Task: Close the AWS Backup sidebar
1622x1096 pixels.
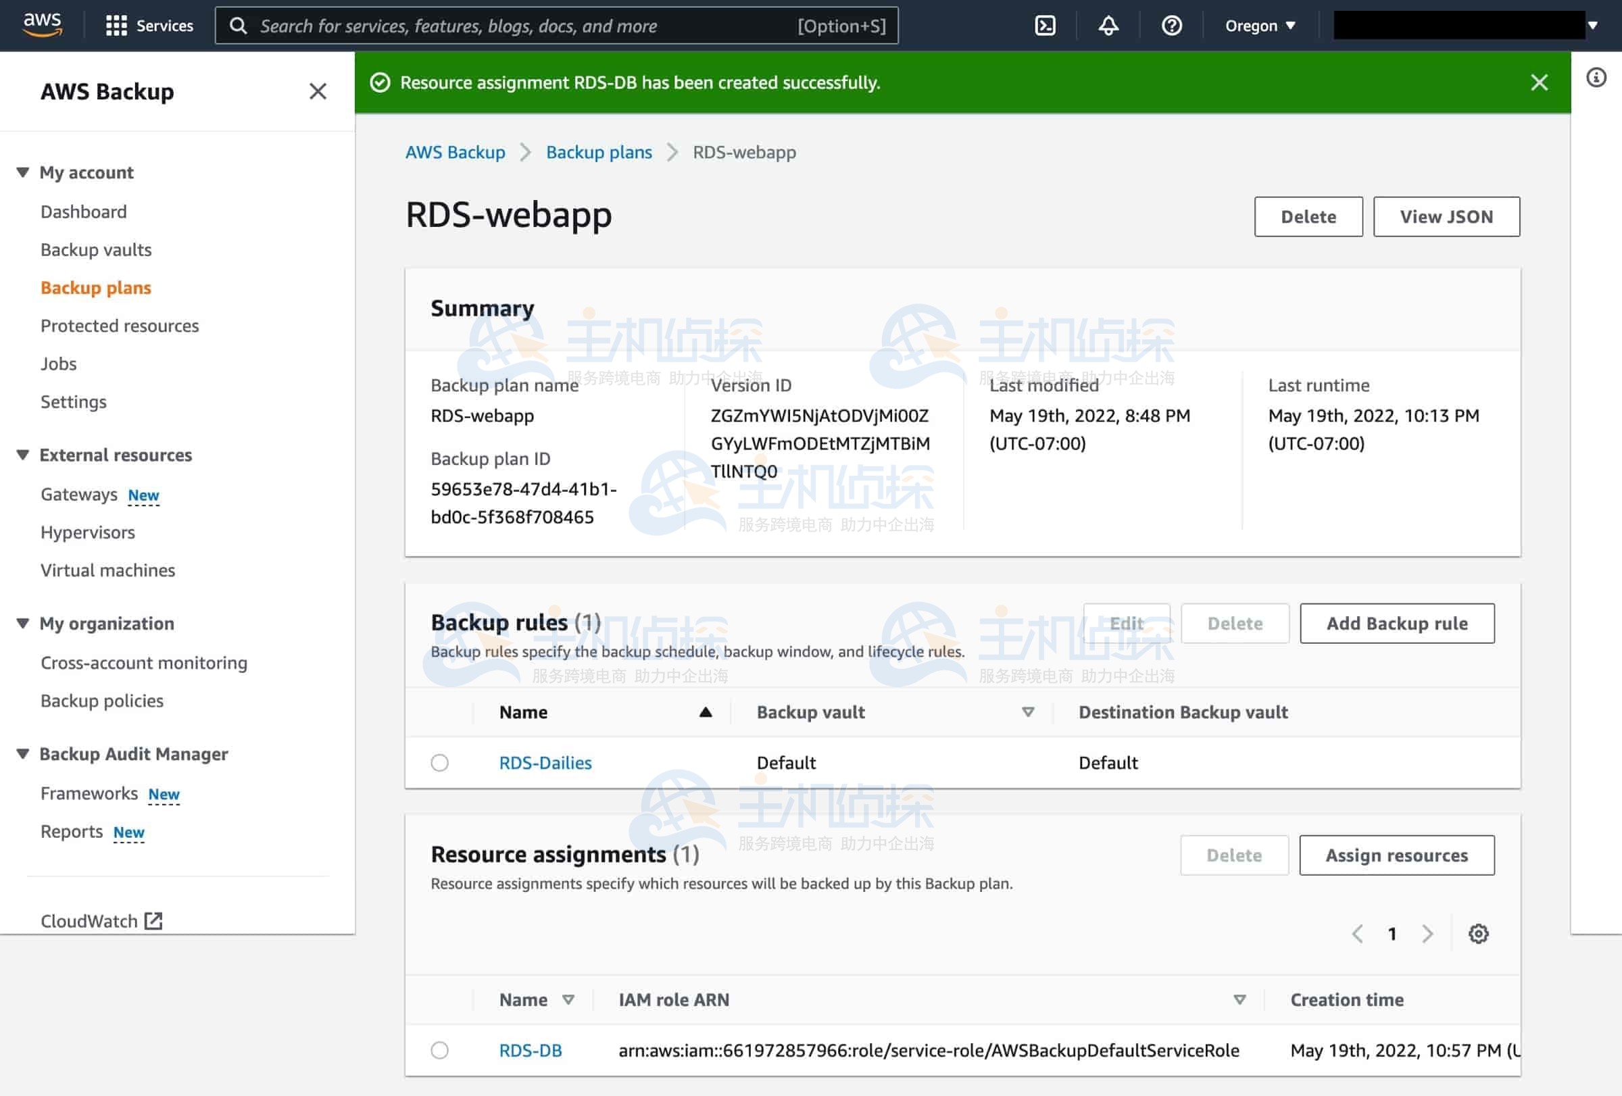Action: tap(318, 91)
